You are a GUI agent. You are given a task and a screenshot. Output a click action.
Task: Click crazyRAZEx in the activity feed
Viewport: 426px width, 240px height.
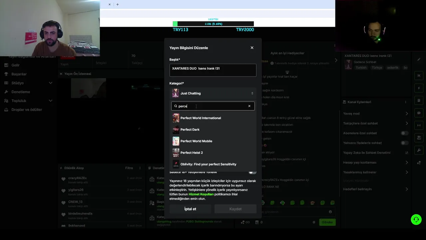point(78,178)
